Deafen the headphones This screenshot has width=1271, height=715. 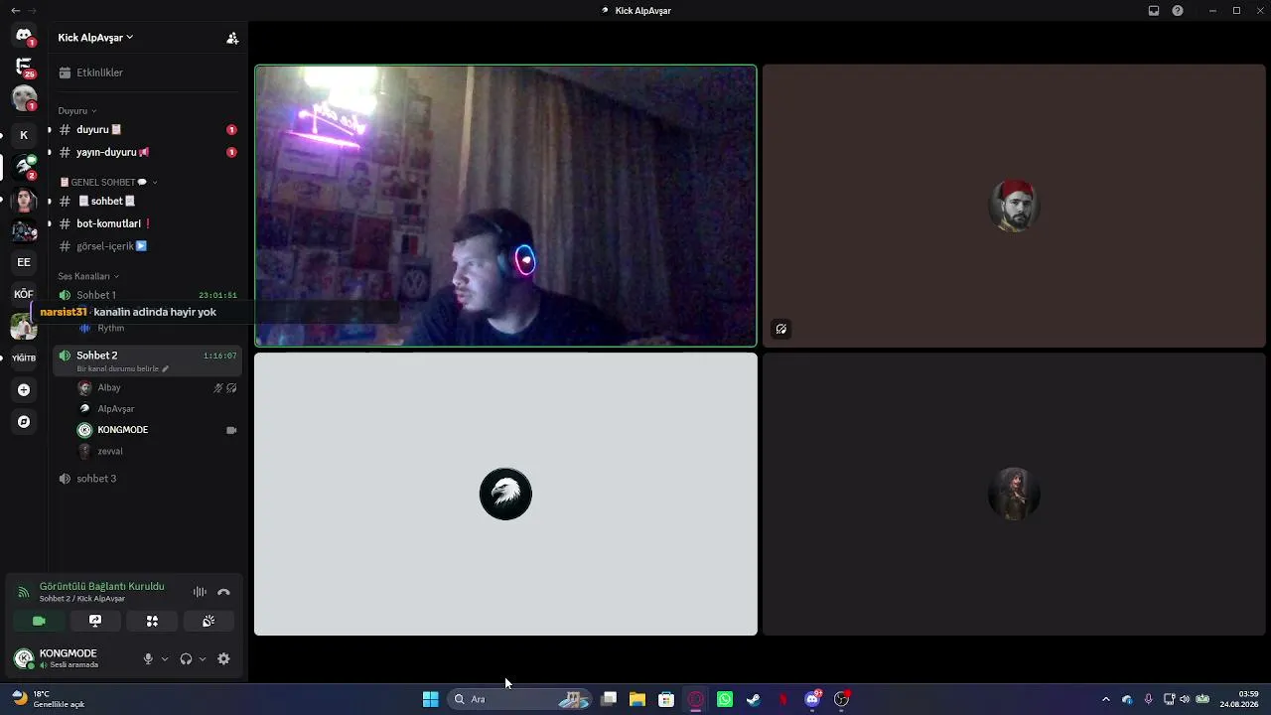tap(186, 659)
